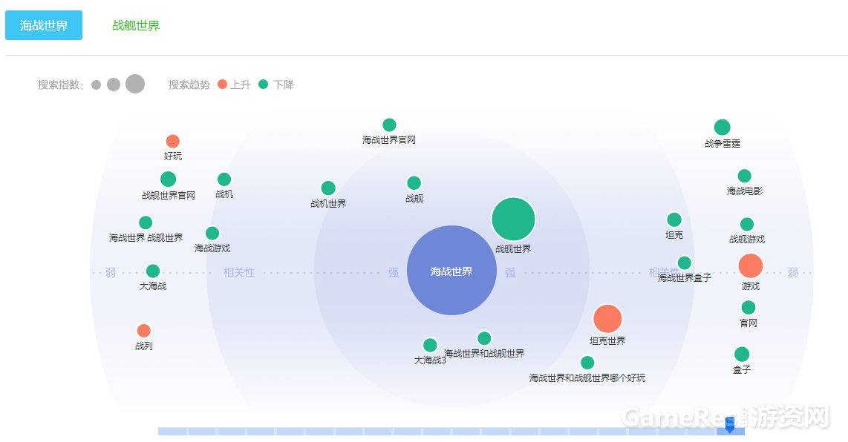This screenshot has height=442, width=848.
Task: Click the timeline bar track
Action: (451, 431)
